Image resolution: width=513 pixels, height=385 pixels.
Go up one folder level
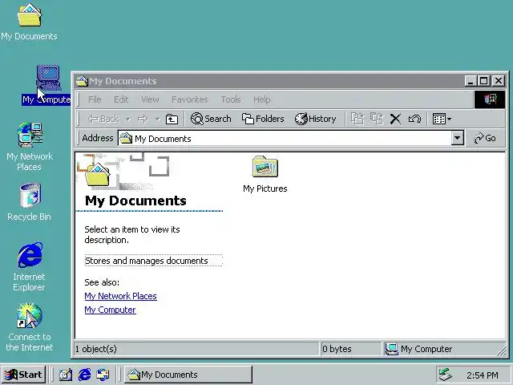(172, 120)
